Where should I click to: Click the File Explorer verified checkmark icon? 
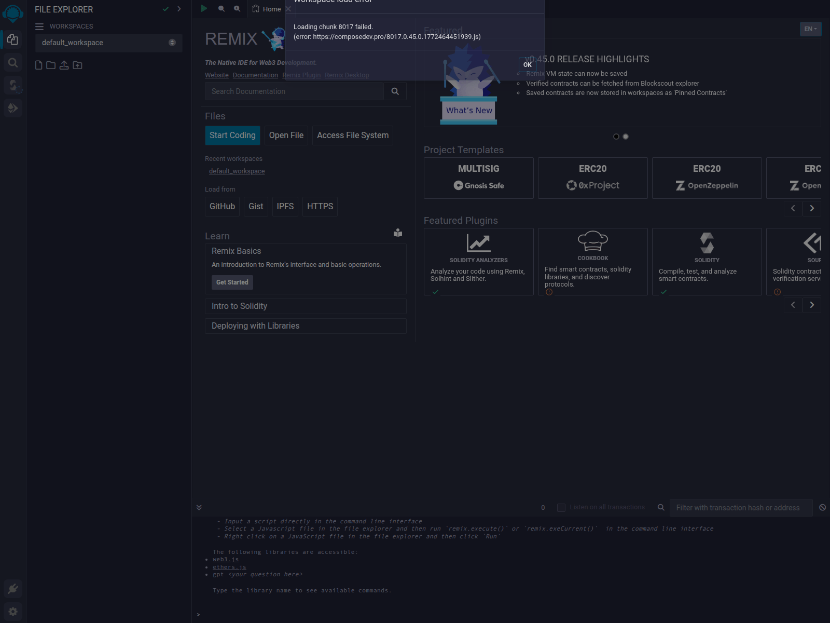165,9
